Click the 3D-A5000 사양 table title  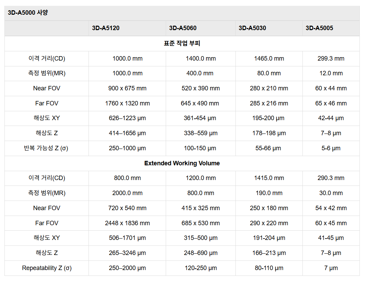pos(28,13)
